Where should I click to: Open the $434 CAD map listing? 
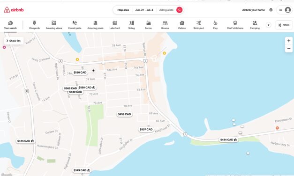click(228, 139)
